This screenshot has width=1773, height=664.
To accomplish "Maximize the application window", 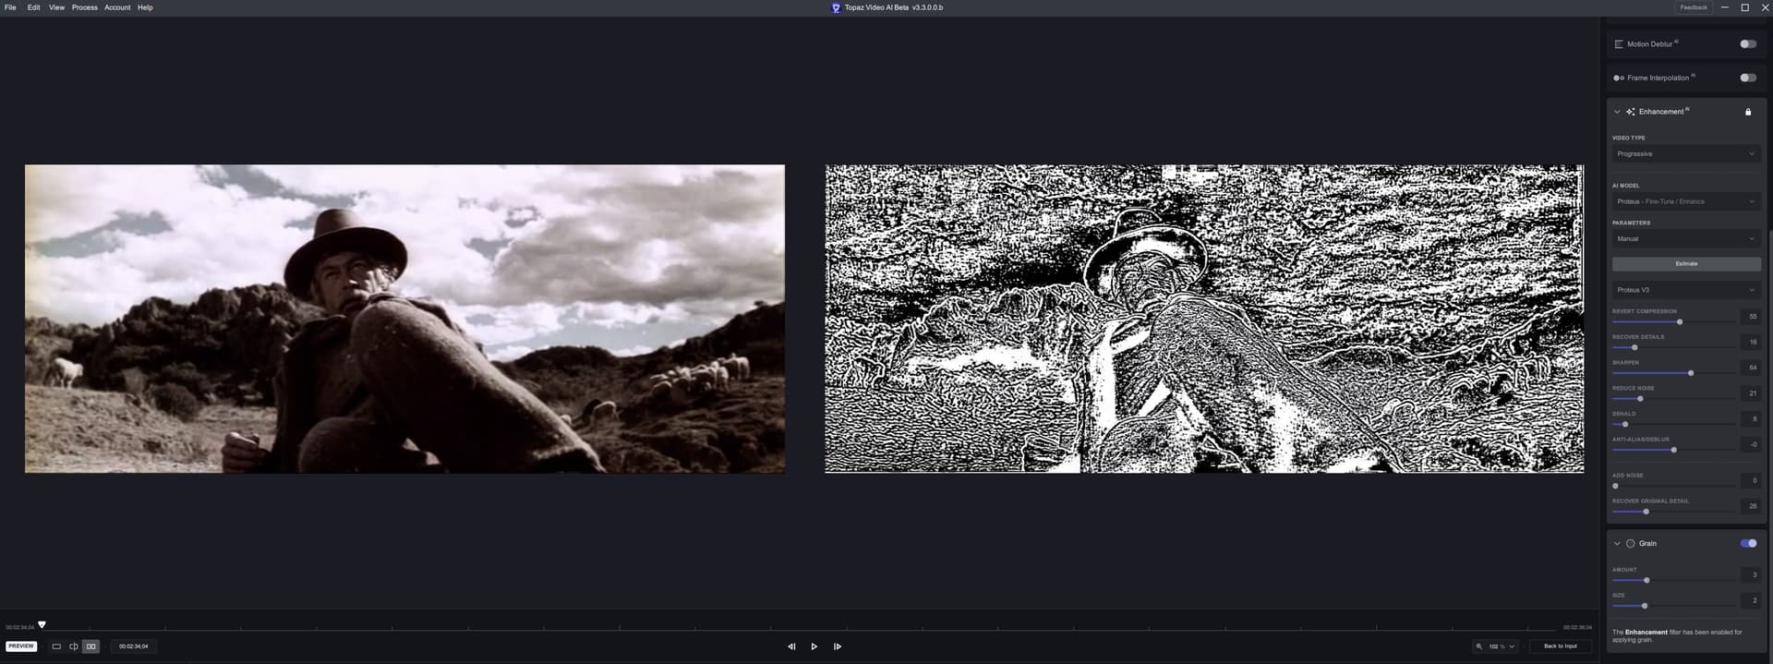I will tap(1744, 7).
